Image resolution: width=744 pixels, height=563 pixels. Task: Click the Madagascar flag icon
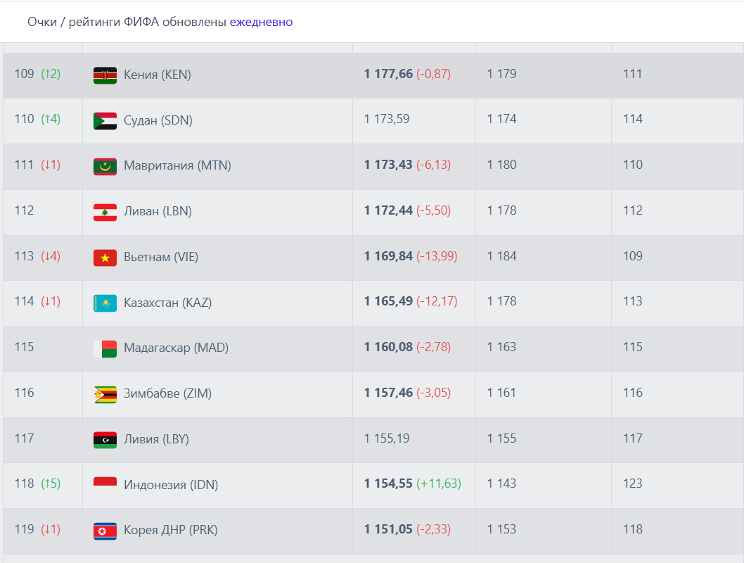click(x=105, y=349)
